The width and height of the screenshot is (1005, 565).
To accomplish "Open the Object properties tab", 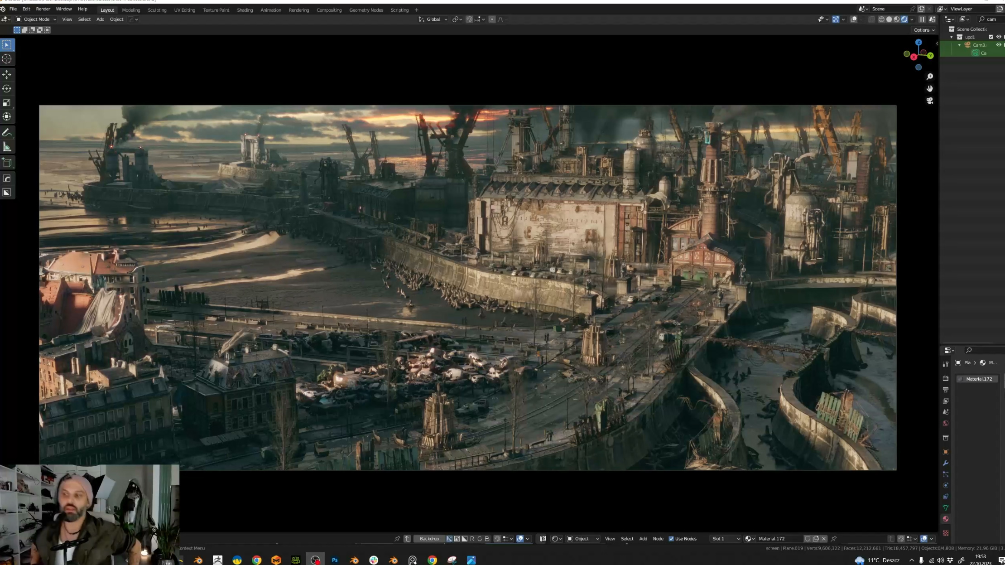I will 946,452.
